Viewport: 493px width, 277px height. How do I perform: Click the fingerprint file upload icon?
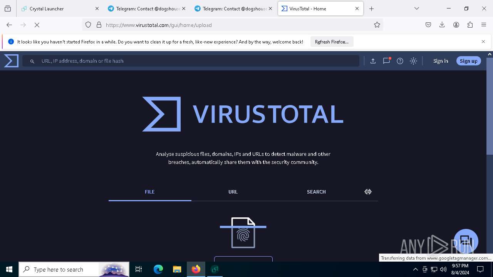(243, 233)
